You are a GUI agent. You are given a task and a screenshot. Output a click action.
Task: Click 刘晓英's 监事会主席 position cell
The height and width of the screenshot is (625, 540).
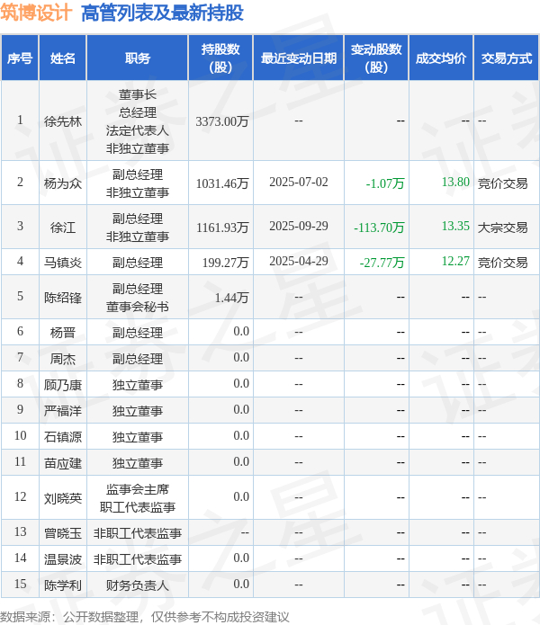[x=138, y=498]
